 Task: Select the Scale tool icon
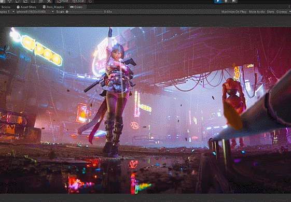(25, 1)
